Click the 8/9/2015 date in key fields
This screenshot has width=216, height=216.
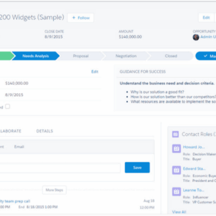pyautogui.click(x=14, y=95)
